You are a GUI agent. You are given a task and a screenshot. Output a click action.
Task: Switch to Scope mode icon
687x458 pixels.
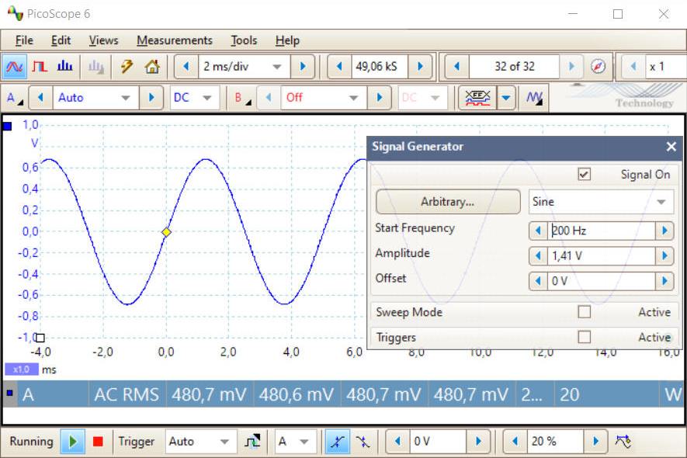coord(14,67)
